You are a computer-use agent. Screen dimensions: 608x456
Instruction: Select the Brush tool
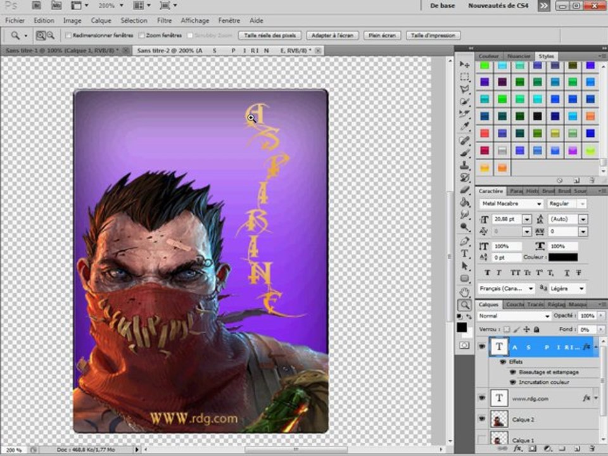tap(464, 153)
